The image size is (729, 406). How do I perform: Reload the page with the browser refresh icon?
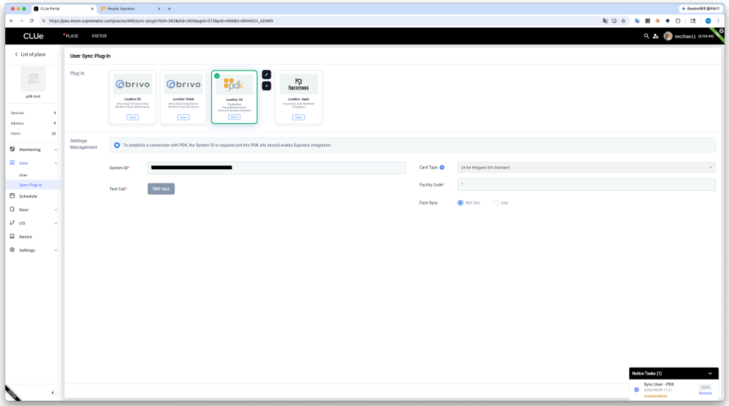click(x=32, y=21)
